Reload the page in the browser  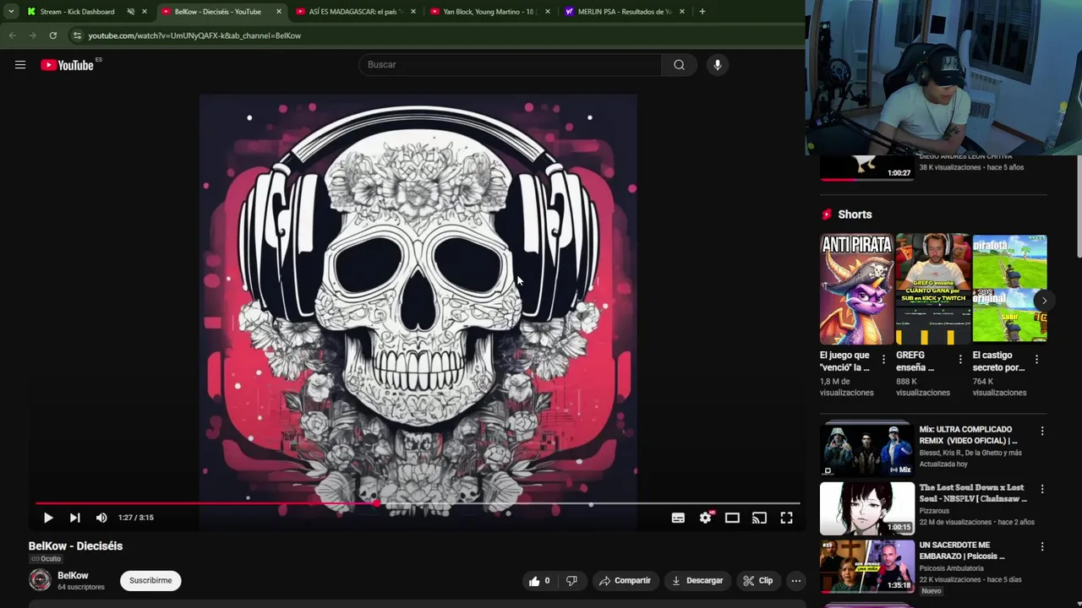pyautogui.click(x=52, y=35)
